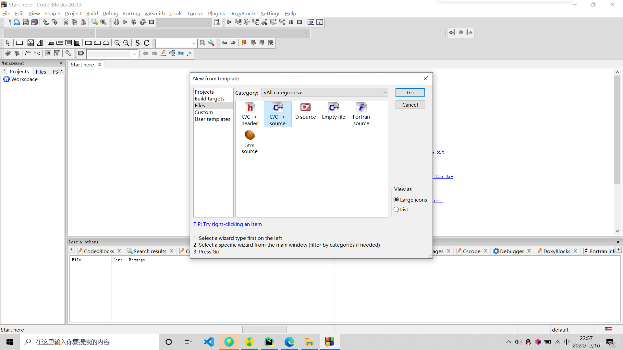
Task: Click the Jump back arrow icon
Action: click(452, 32)
